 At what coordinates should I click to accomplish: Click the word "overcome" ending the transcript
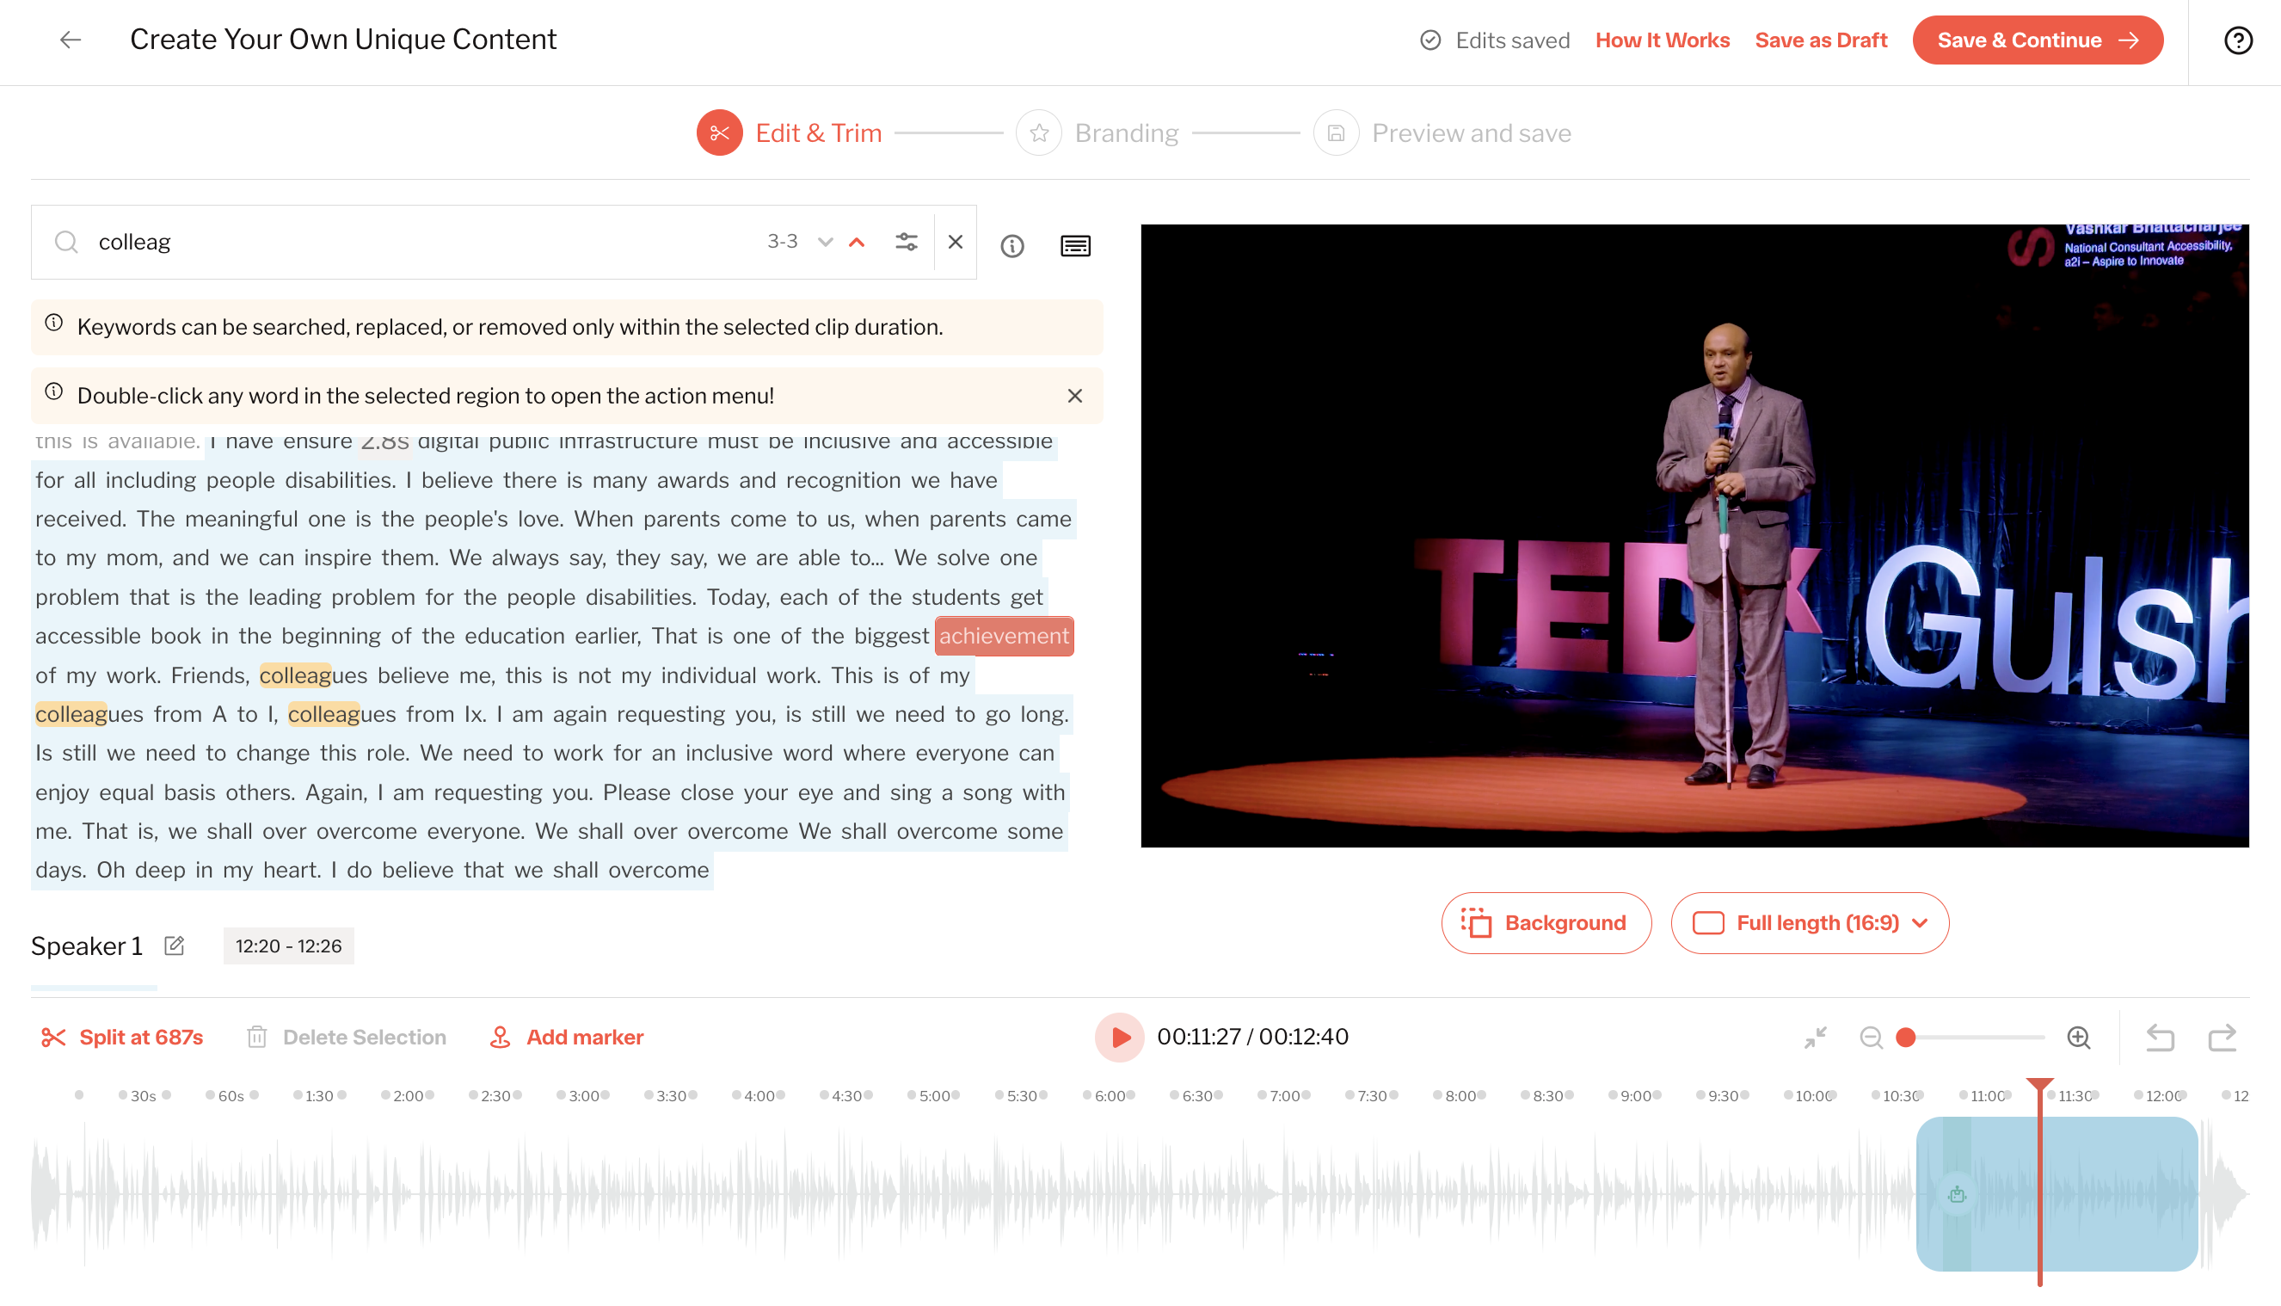pyautogui.click(x=658, y=870)
